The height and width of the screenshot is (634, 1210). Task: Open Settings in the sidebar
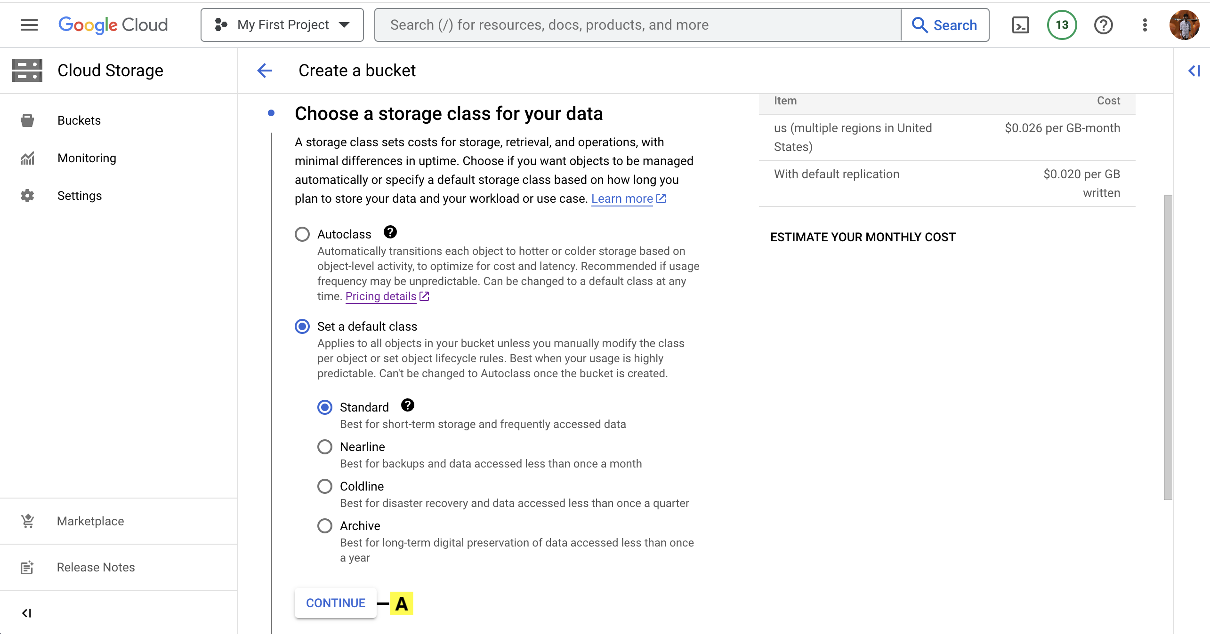(x=119, y=196)
